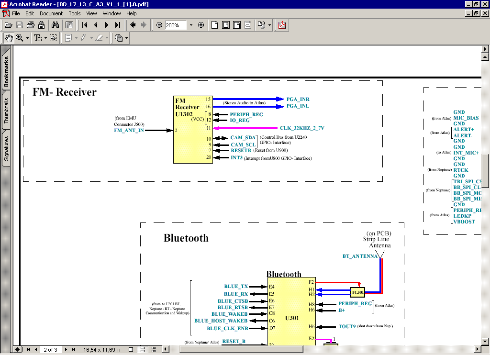
Task: Expand the Digital Signature tool options arrow
Action: pyautogui.click(x=126, y=38)
